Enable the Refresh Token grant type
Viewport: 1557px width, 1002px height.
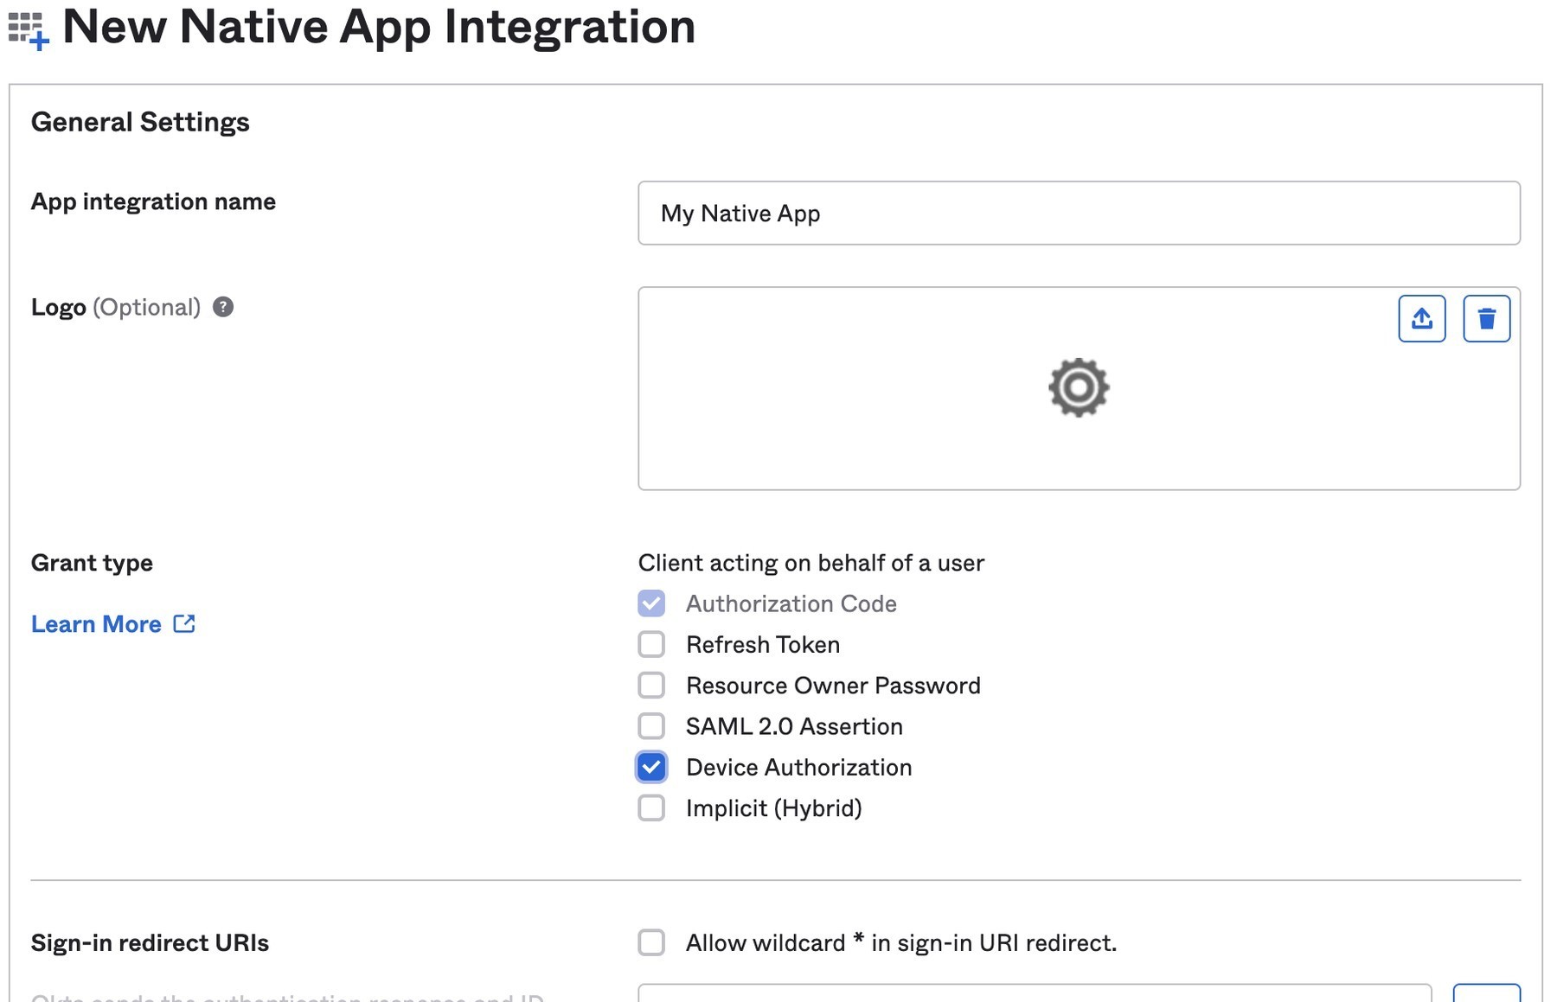click(651, 644)
